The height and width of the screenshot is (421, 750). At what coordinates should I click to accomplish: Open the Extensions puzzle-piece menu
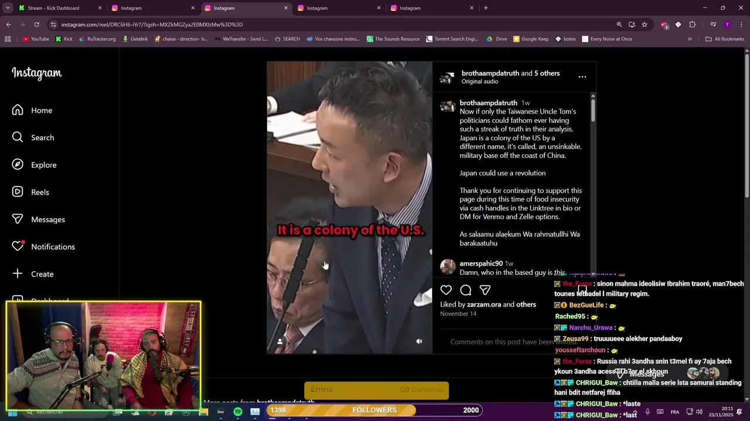coord(692,25)
